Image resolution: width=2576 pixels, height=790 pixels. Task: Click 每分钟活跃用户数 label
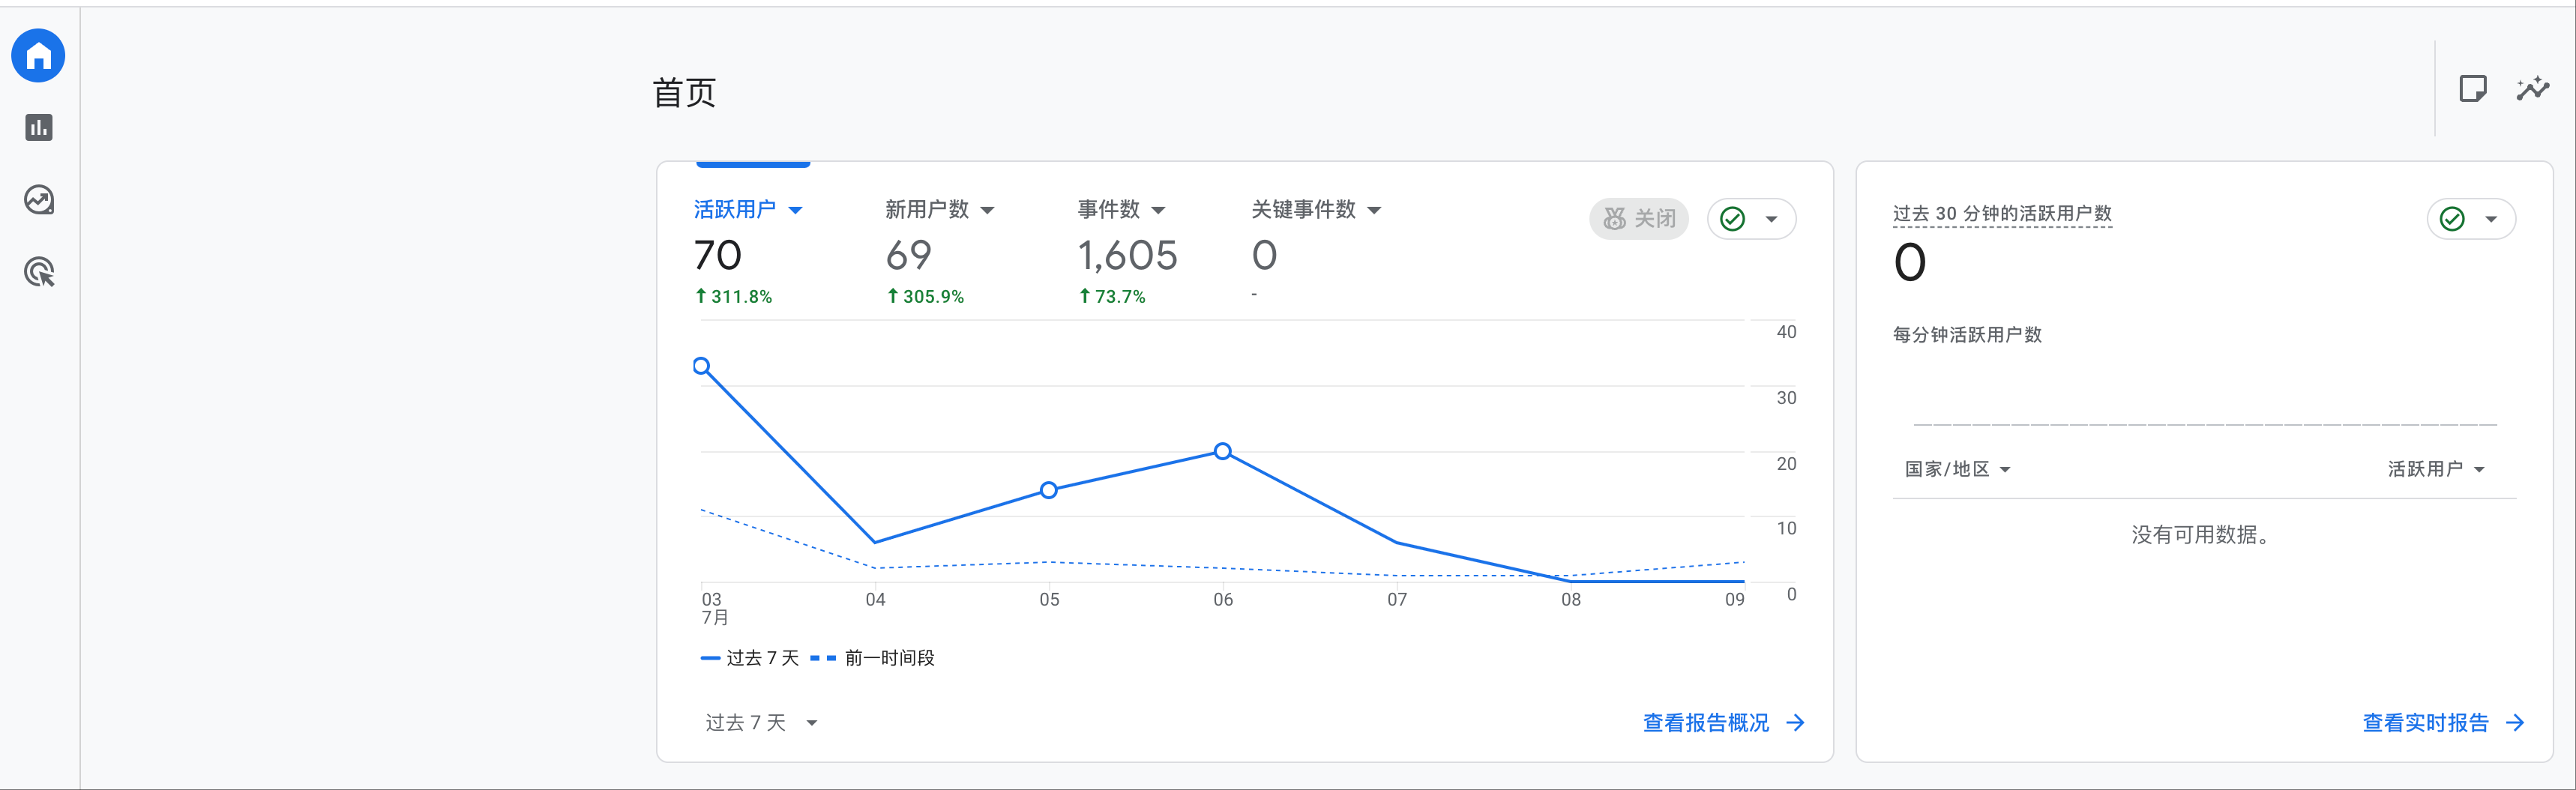pyautogui.click(x=1967, y=335)
